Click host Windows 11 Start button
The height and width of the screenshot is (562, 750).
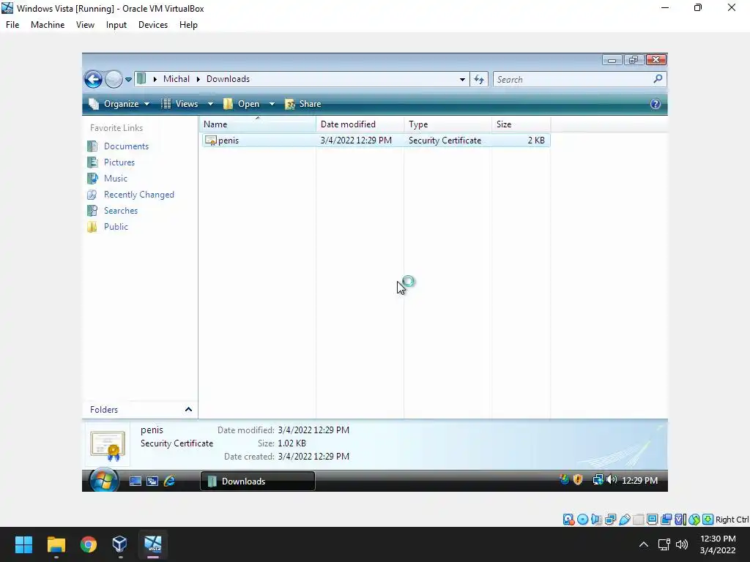[x=23, y=544]
